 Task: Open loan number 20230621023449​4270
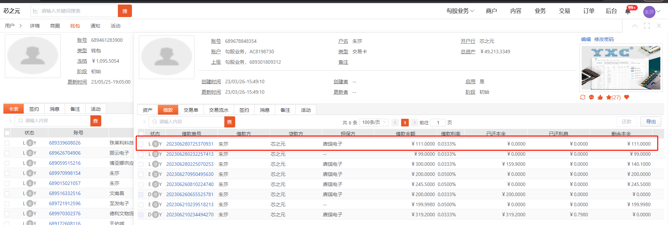click(190, 215)
